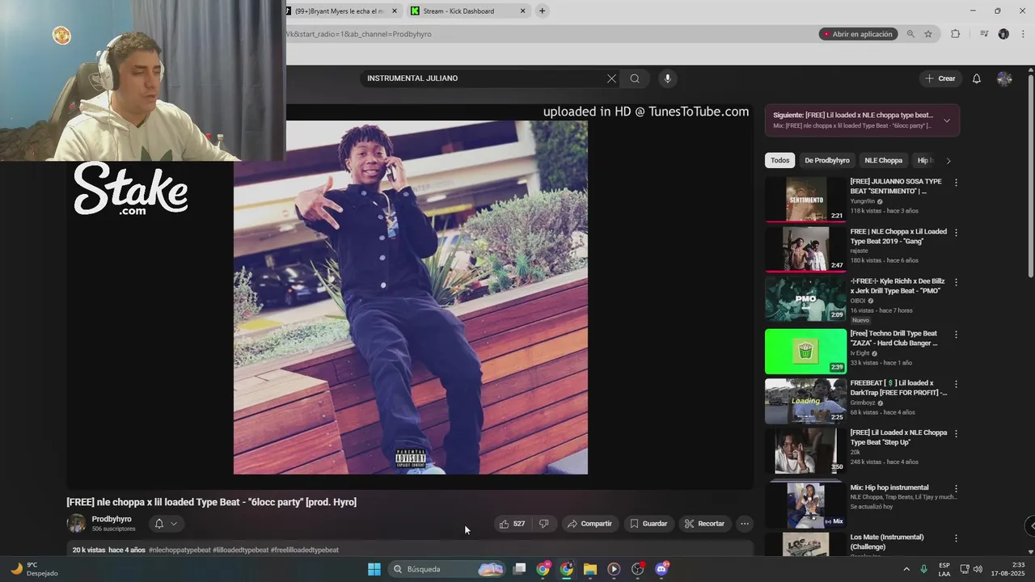
Task: Open options for the ZAZA techno drill video
Action: point(956,335)
